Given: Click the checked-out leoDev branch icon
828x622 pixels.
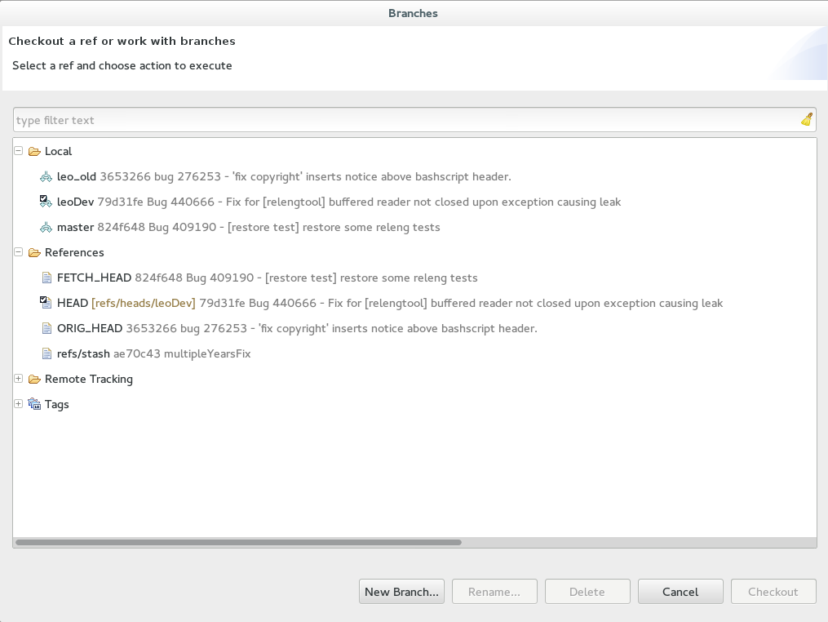Looking at the screenshot, I should point(46,202).
